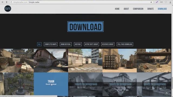
Task: Open the statue fountain courtyard map thumbnail
Action: (17, 84)
